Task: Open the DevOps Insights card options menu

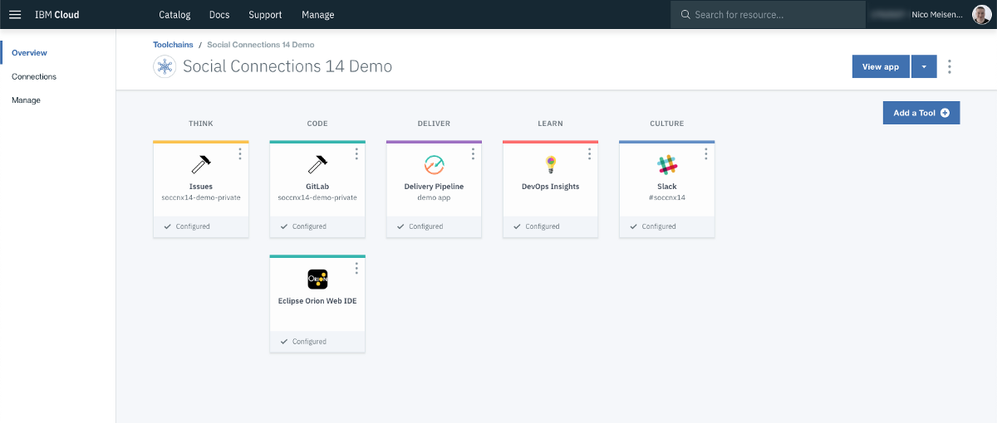Action: 589,153
